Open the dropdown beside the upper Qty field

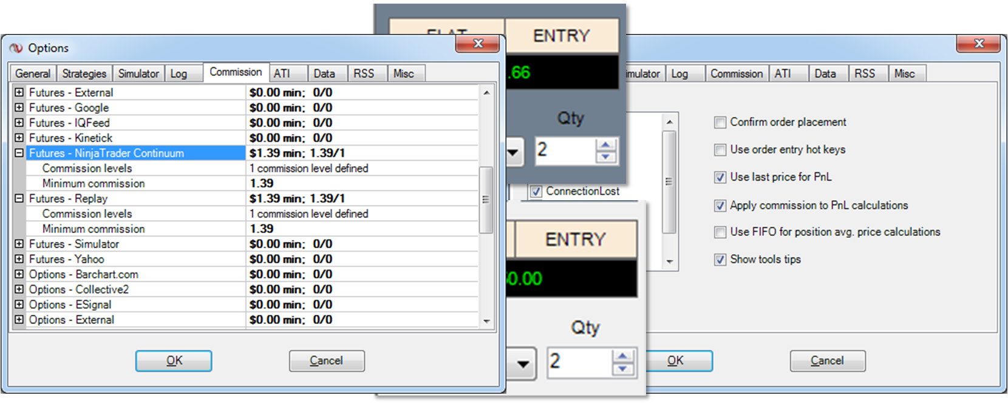pyautogui.click(x=514, y=152)
